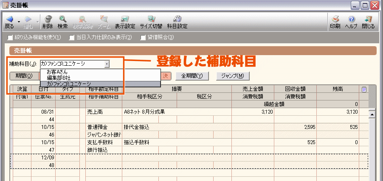Click the 08/31 date cell
The height and width of the screenshot is (181, 383).
click(x=43, y=112)
